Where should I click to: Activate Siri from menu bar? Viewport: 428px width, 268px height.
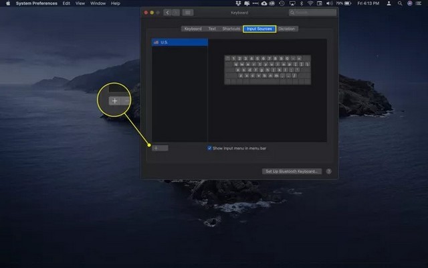410,3
